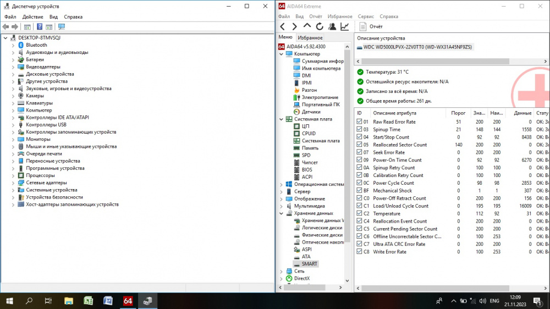Click the Отчёт report toolbar button
This screenshot has width=550, height=309.
coord(371,26)
